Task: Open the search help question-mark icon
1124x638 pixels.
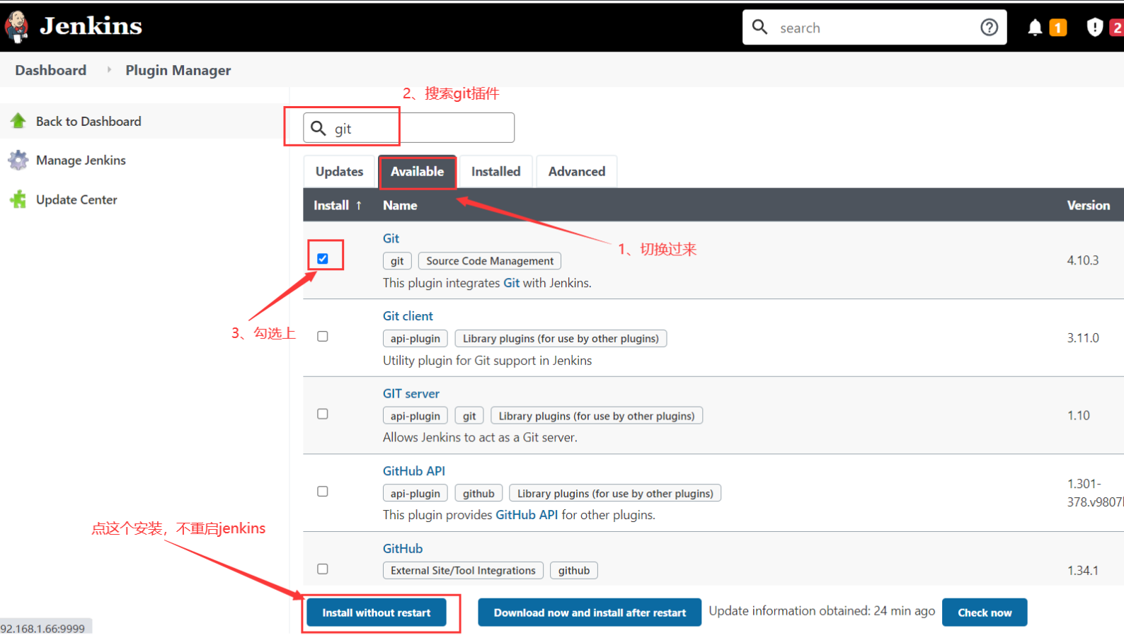Action: click(989, 27)
